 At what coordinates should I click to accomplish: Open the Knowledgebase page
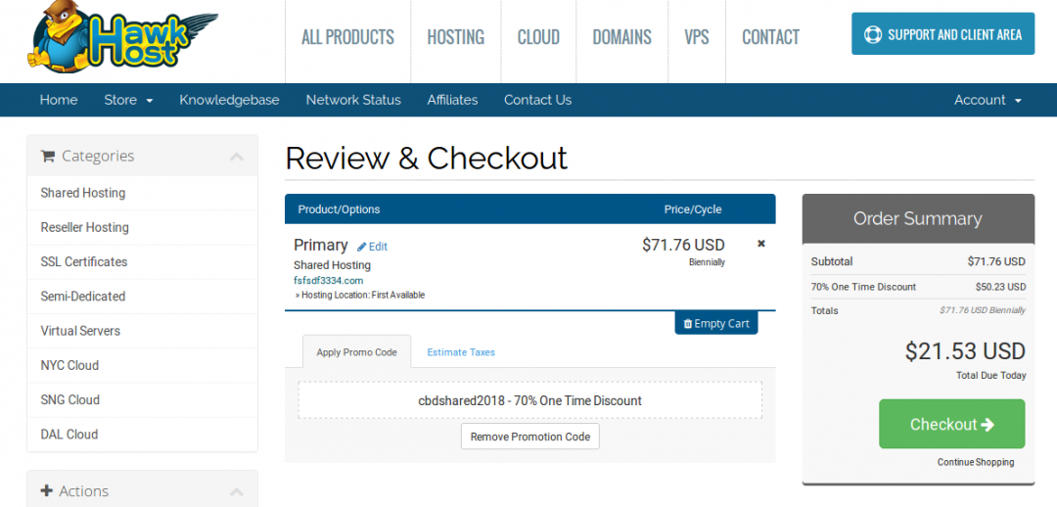(x=229, y=100)
